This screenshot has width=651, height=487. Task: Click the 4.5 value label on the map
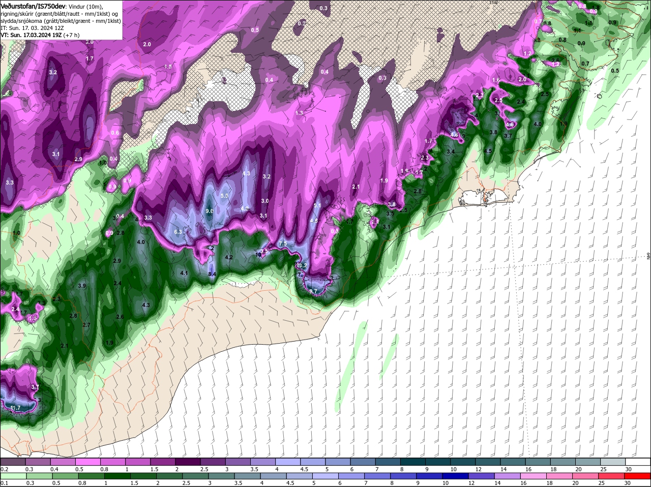click(488, 151)
